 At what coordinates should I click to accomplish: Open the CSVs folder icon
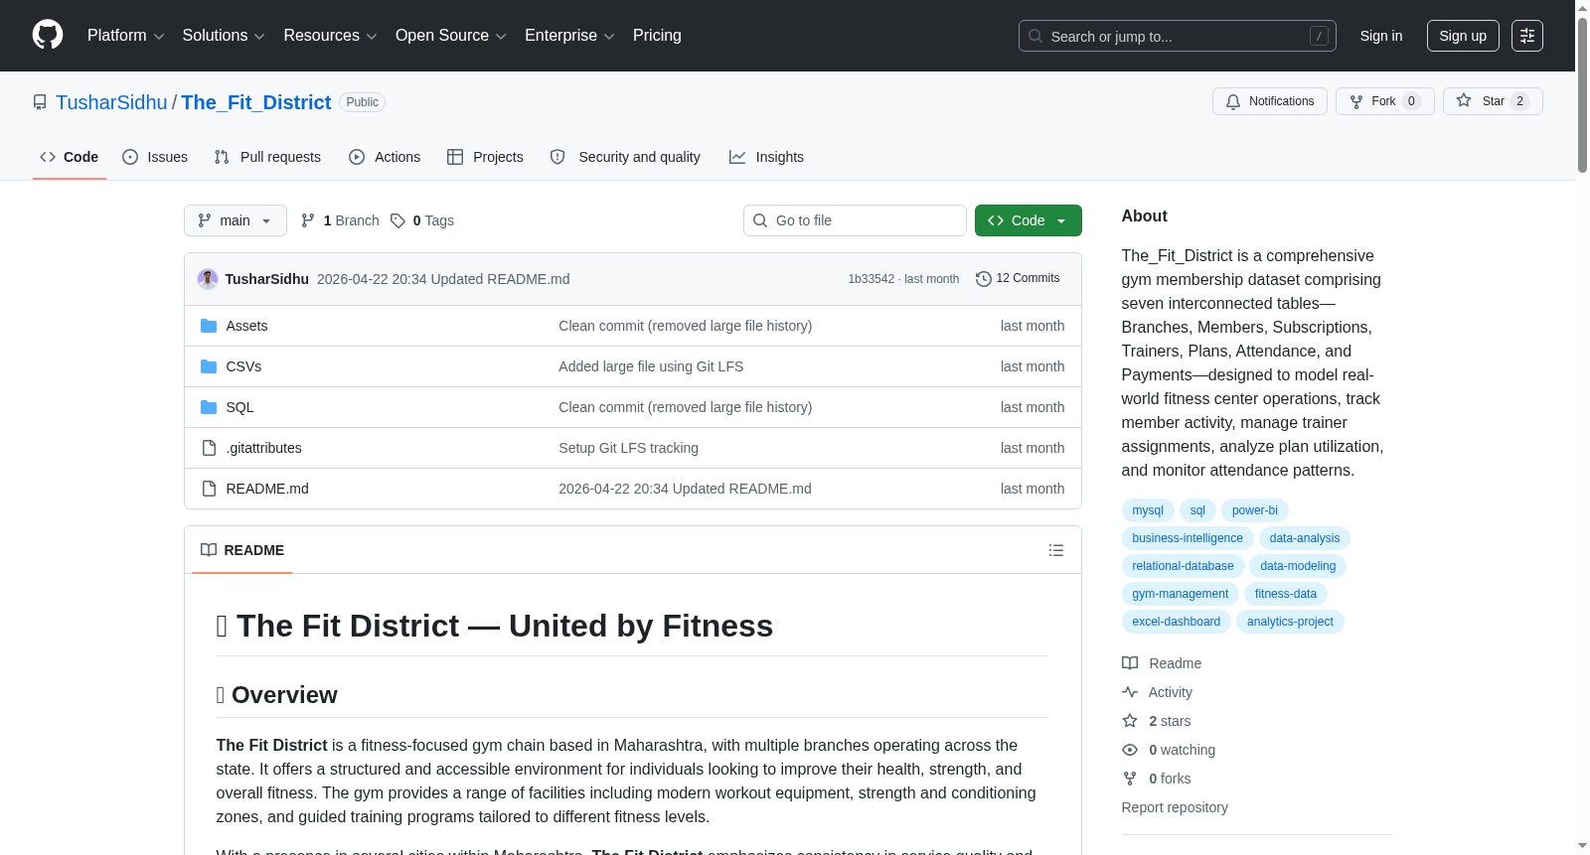click(209, 366)
